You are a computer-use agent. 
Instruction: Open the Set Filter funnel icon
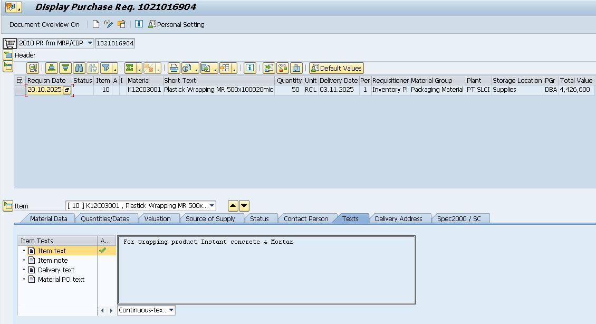[x=106, y=68]
